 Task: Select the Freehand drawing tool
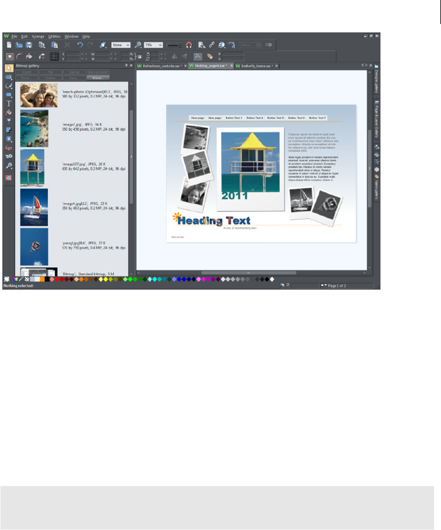tap(9, 86)
